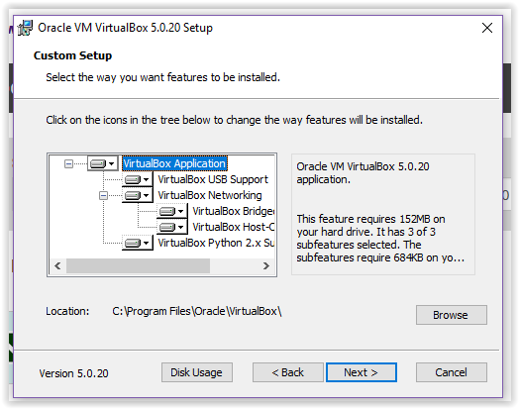The height and width of the screenshot is (409, 519).
Task: Open VirtualBox Python 2.x feature dropdown
Action: click(138, 243)
